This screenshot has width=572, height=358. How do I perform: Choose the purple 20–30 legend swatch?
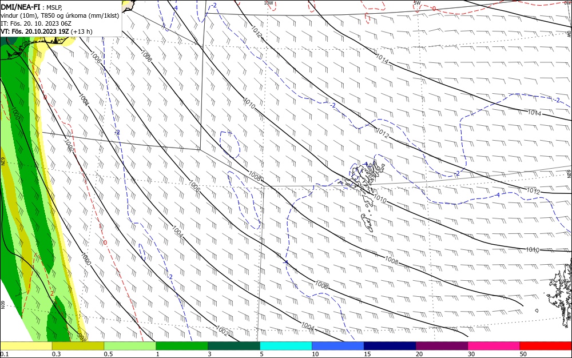coord(442,346)
